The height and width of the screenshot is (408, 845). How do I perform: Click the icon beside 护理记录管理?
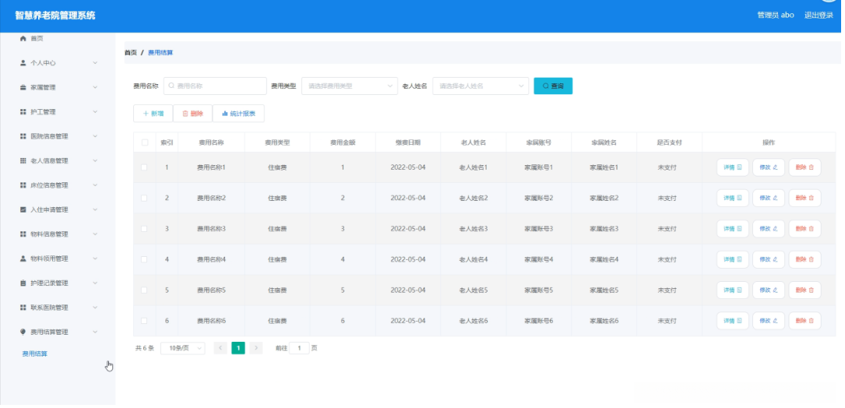click(x=23, y=283)
